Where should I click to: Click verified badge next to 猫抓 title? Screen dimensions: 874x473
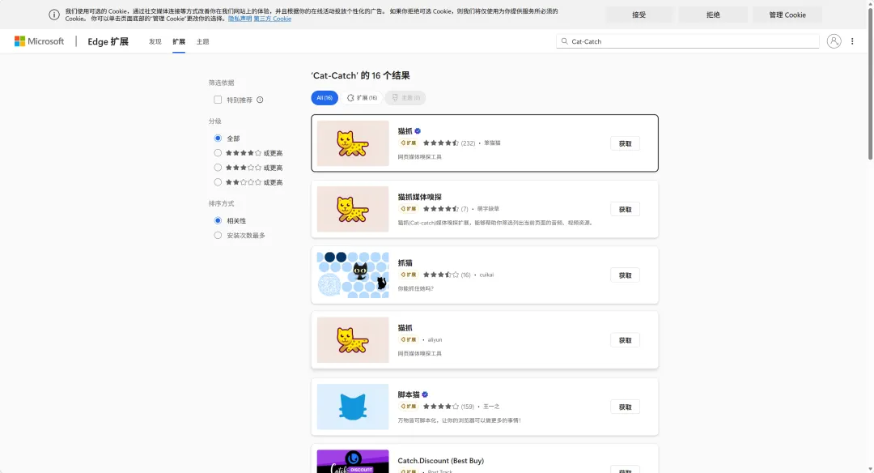coord(418,131)
